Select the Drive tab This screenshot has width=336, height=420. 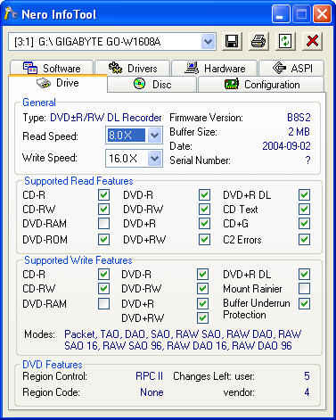pos(58,83)
